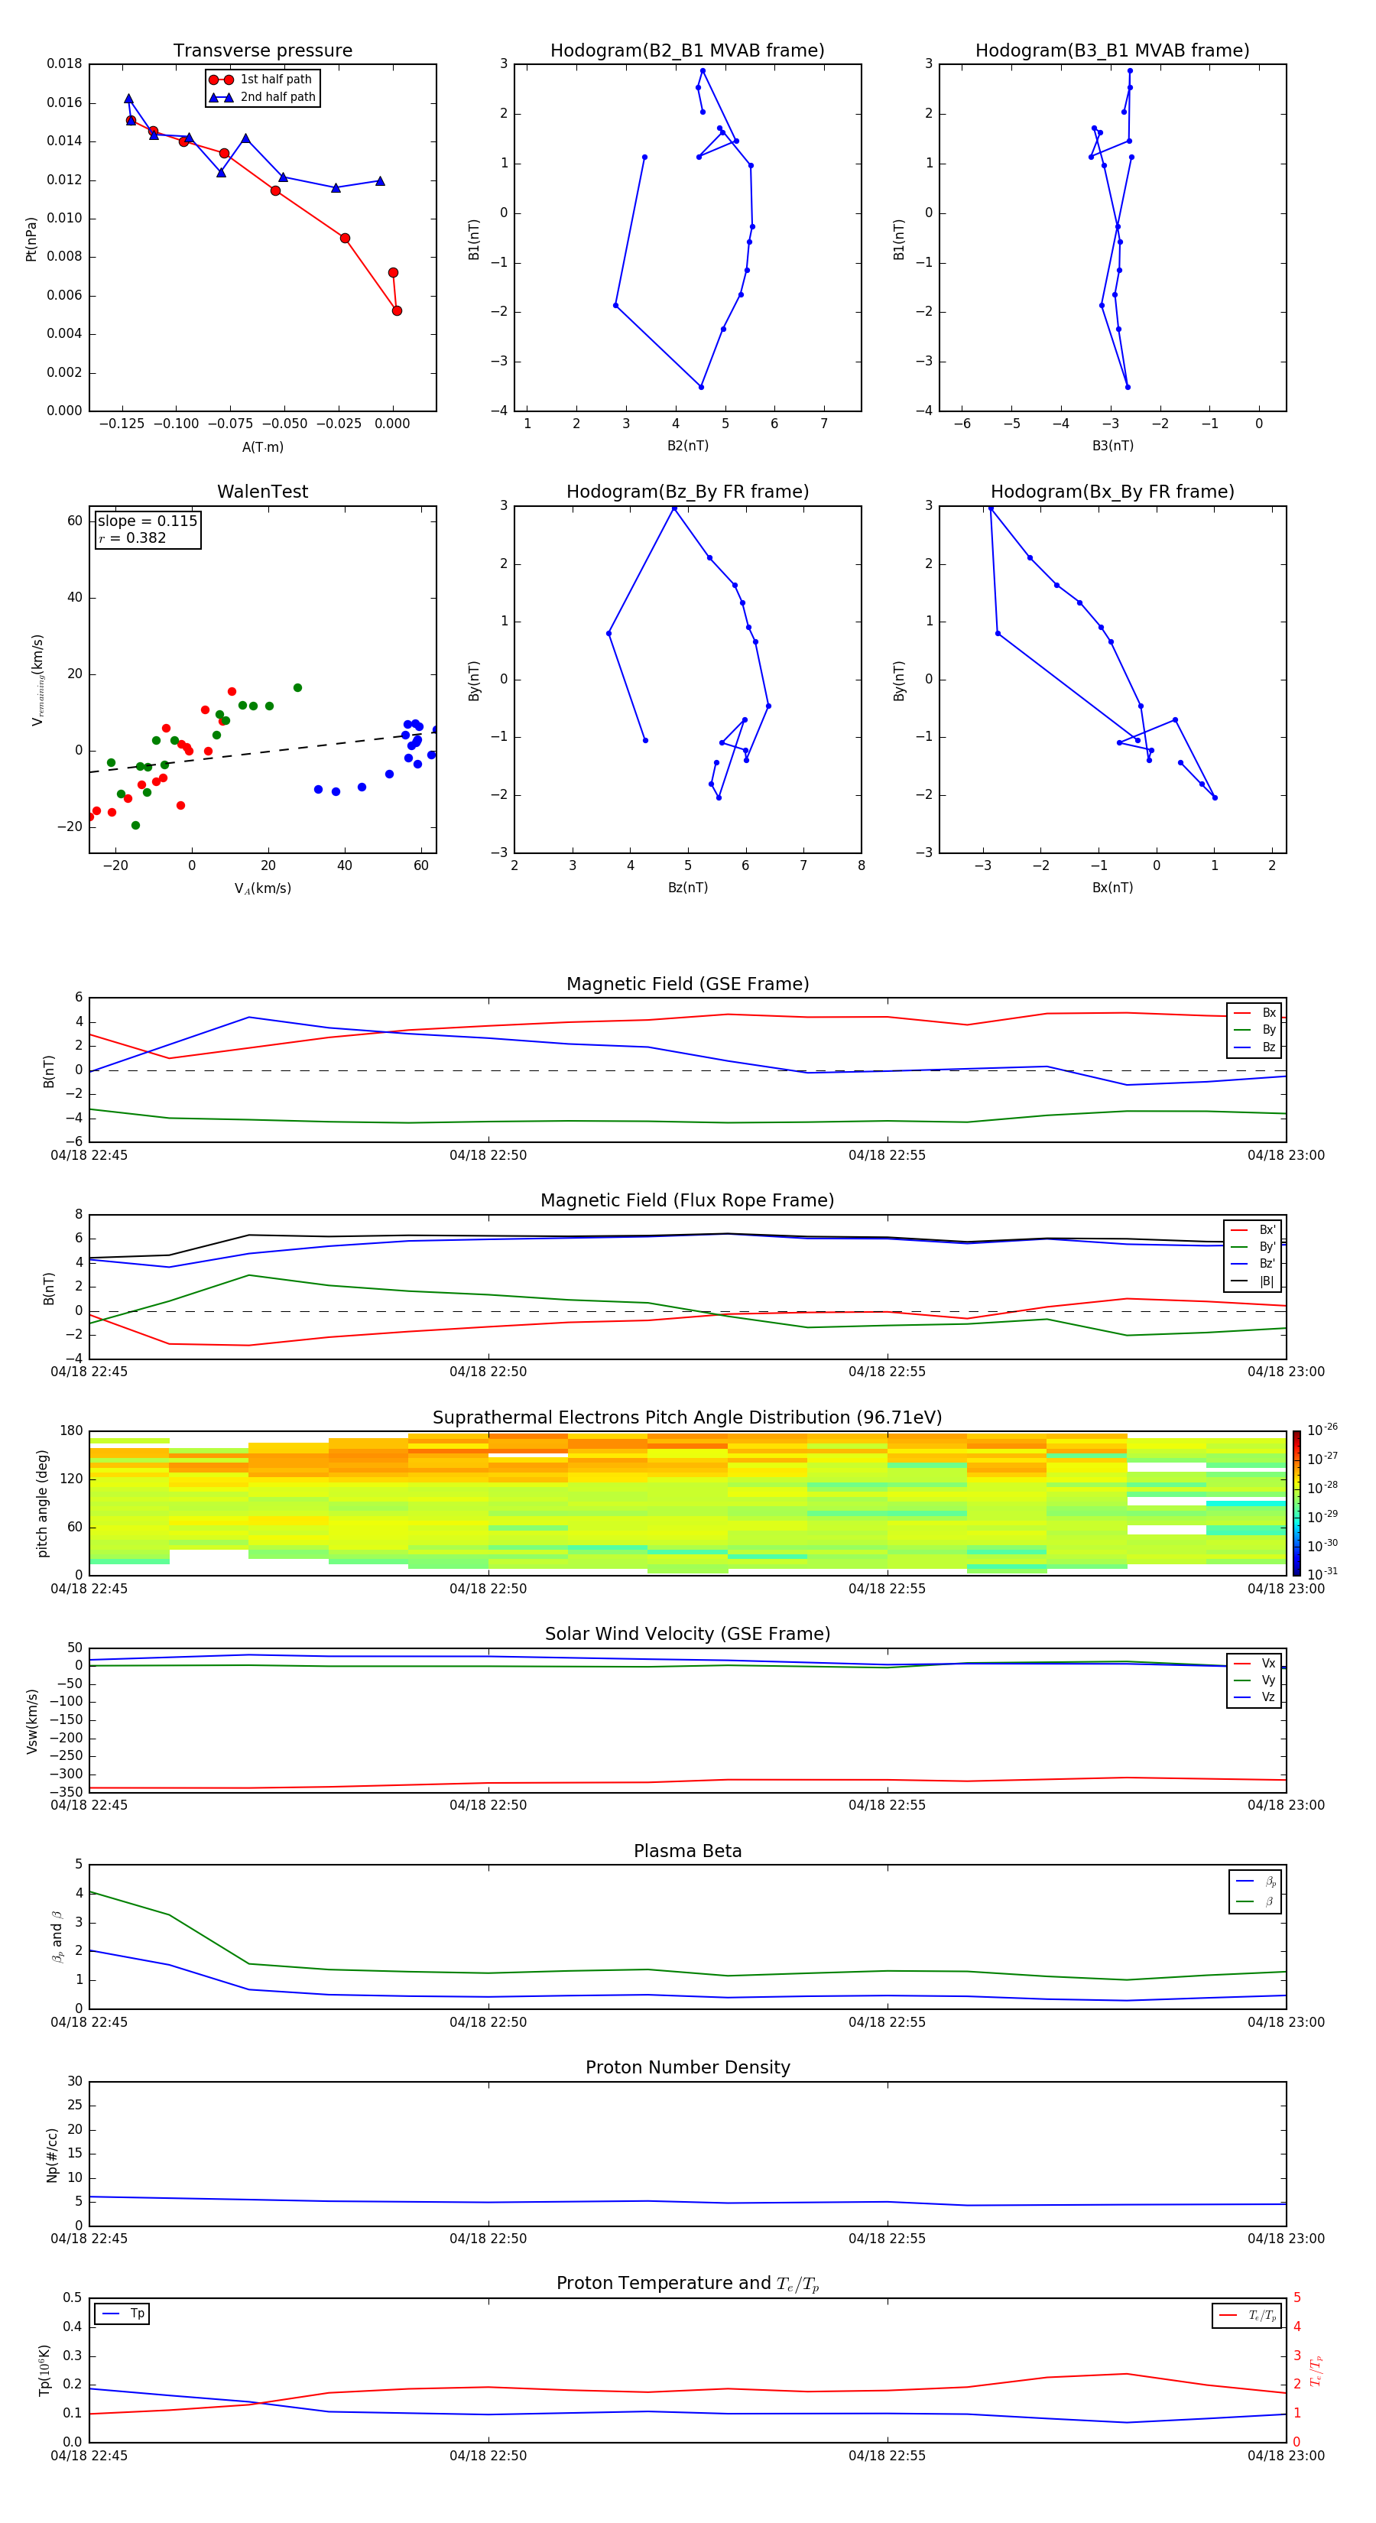
Task: Click the "Proton Temperature and Te/Tp" title
Action: coord(687,2284)
